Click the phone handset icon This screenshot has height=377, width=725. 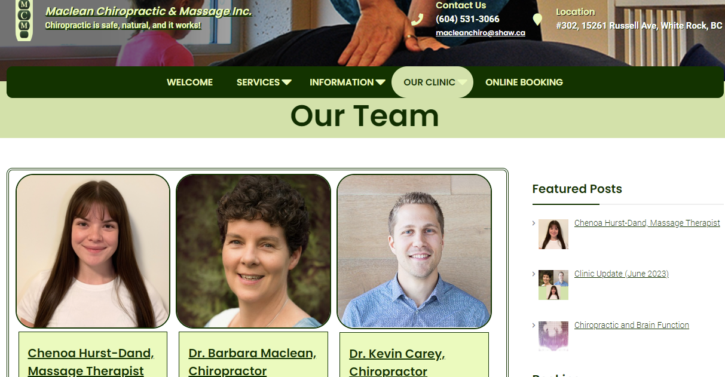[417, 20]
